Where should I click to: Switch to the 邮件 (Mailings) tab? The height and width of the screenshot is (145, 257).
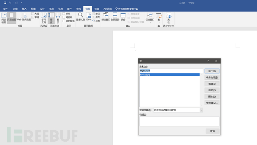click(x=70, y=9)
